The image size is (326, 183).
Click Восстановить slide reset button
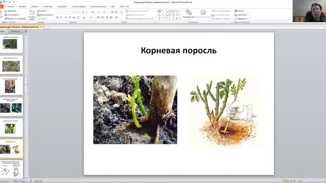coord(45,15)
